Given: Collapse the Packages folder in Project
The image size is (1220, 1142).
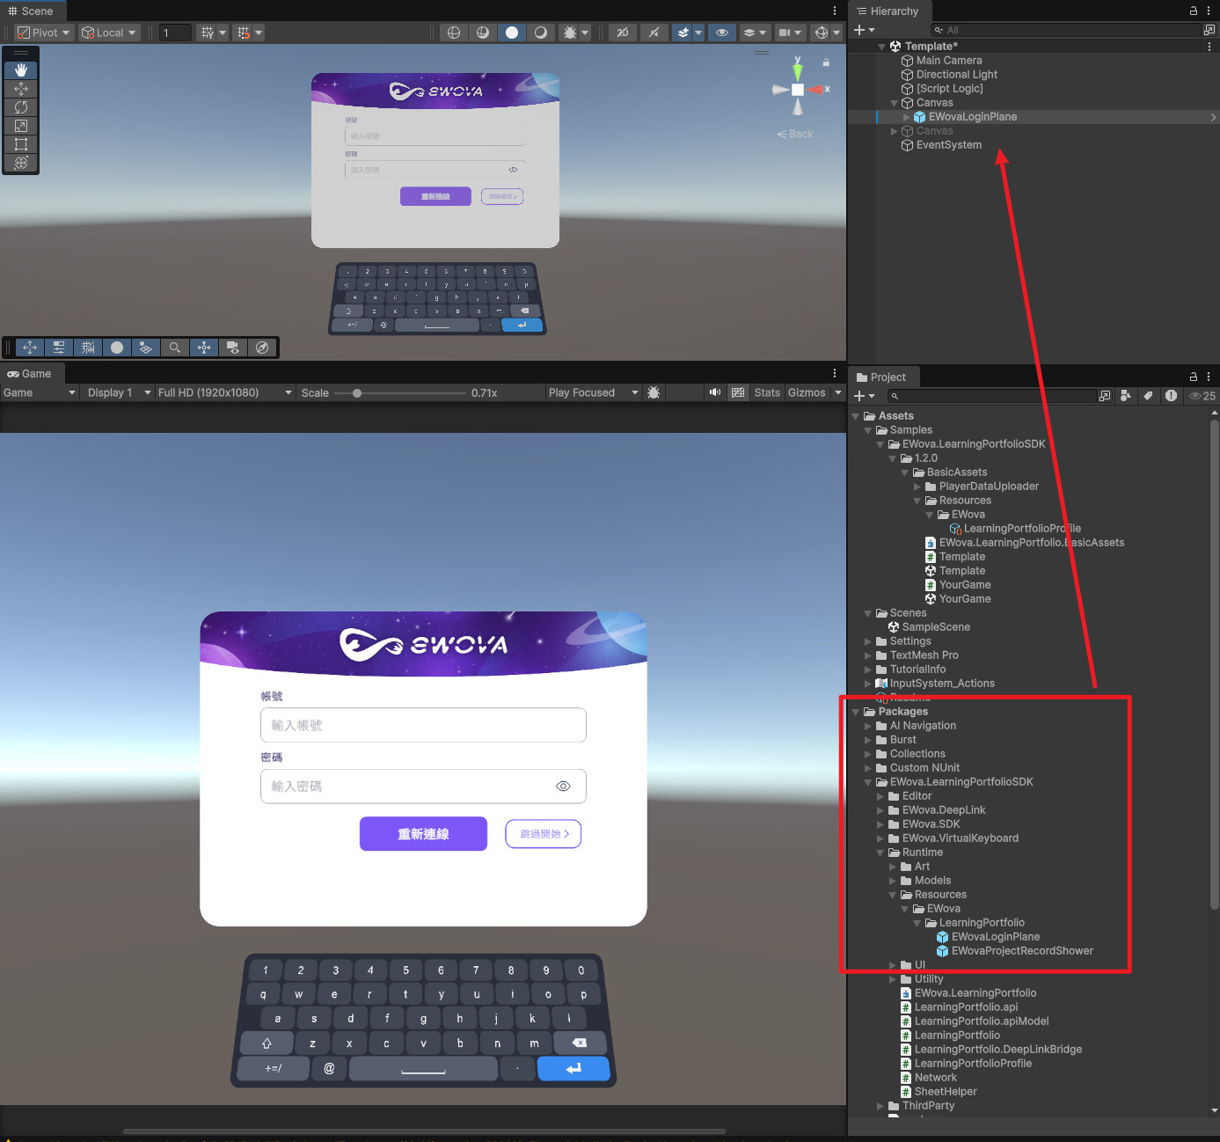Looking at the screenshot, I should pos(856,712).
